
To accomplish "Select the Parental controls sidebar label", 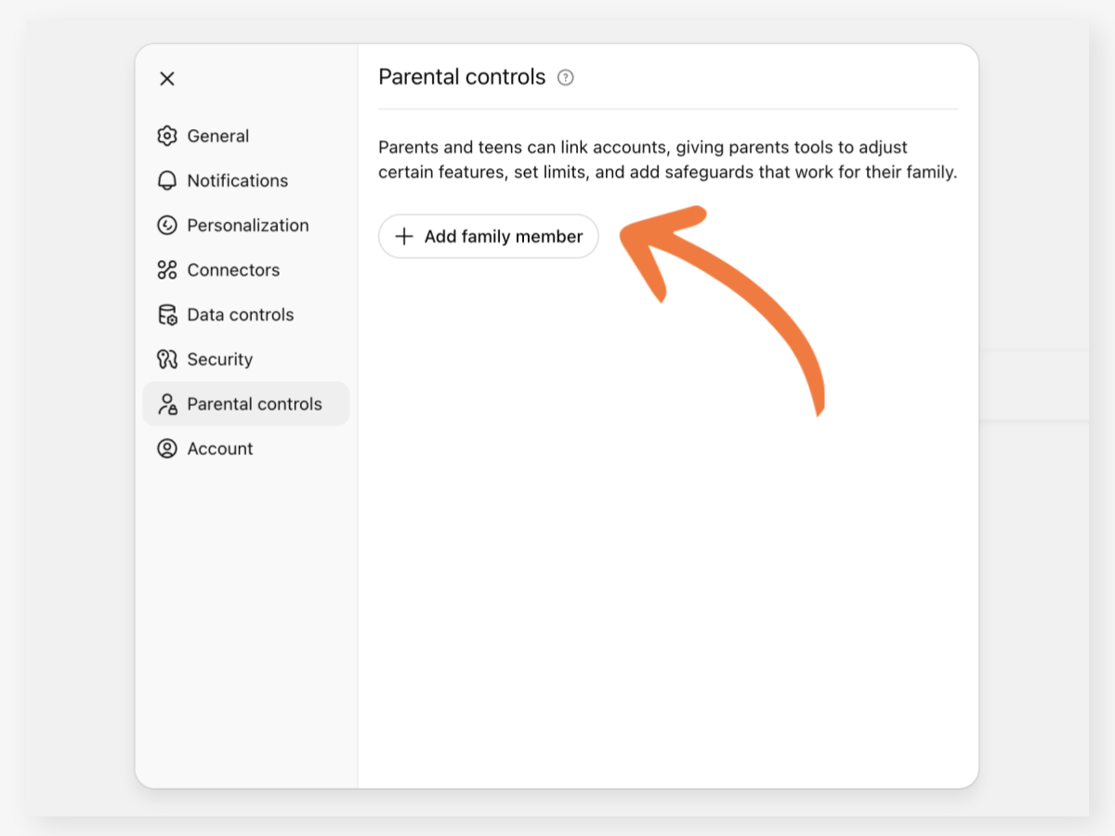I will 255,404.
